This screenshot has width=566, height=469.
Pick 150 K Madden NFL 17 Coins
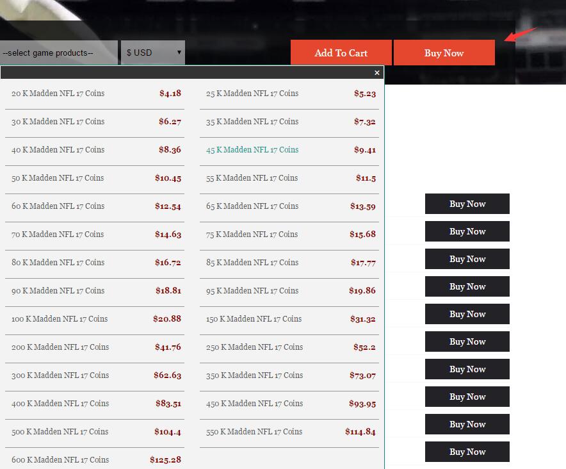pos(254,318)
